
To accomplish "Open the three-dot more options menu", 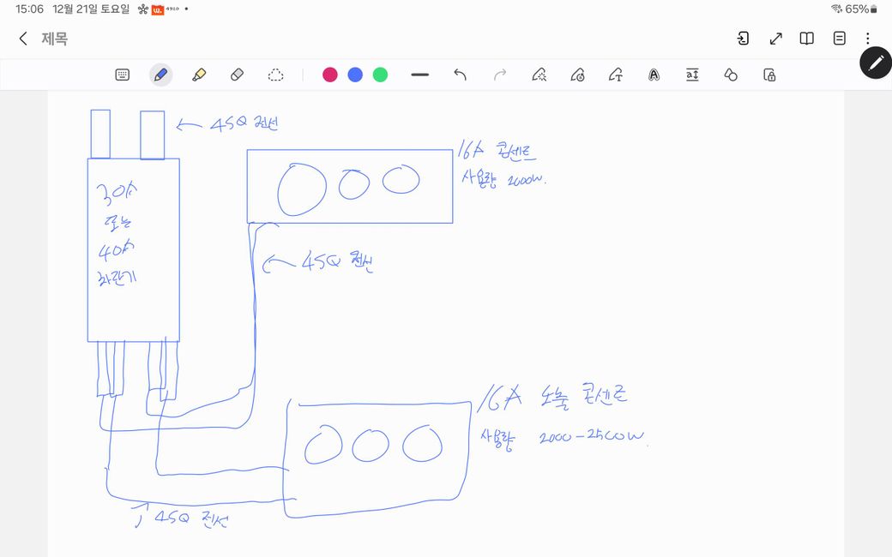I will 868,39.
